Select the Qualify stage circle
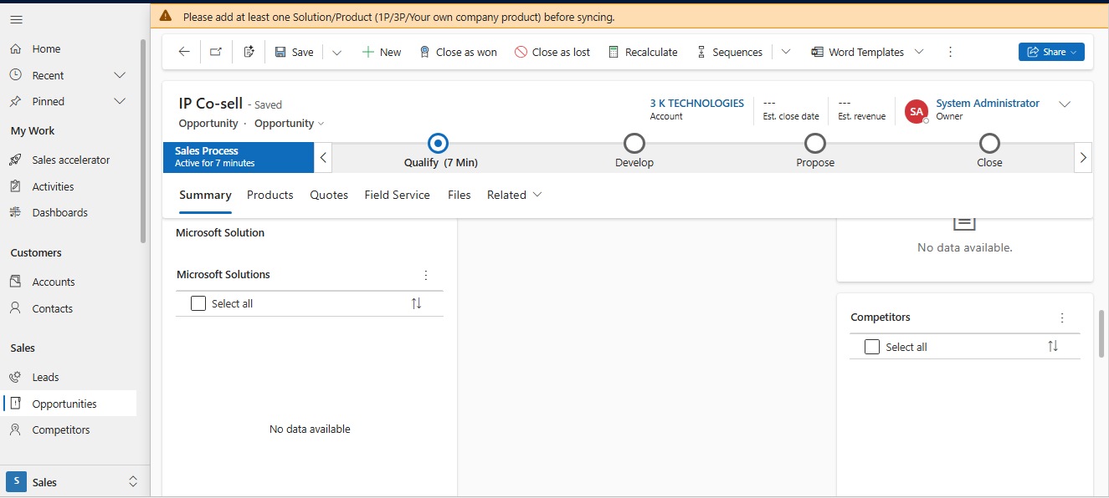Screen dimensions: 1109x498 pos(438,143)
